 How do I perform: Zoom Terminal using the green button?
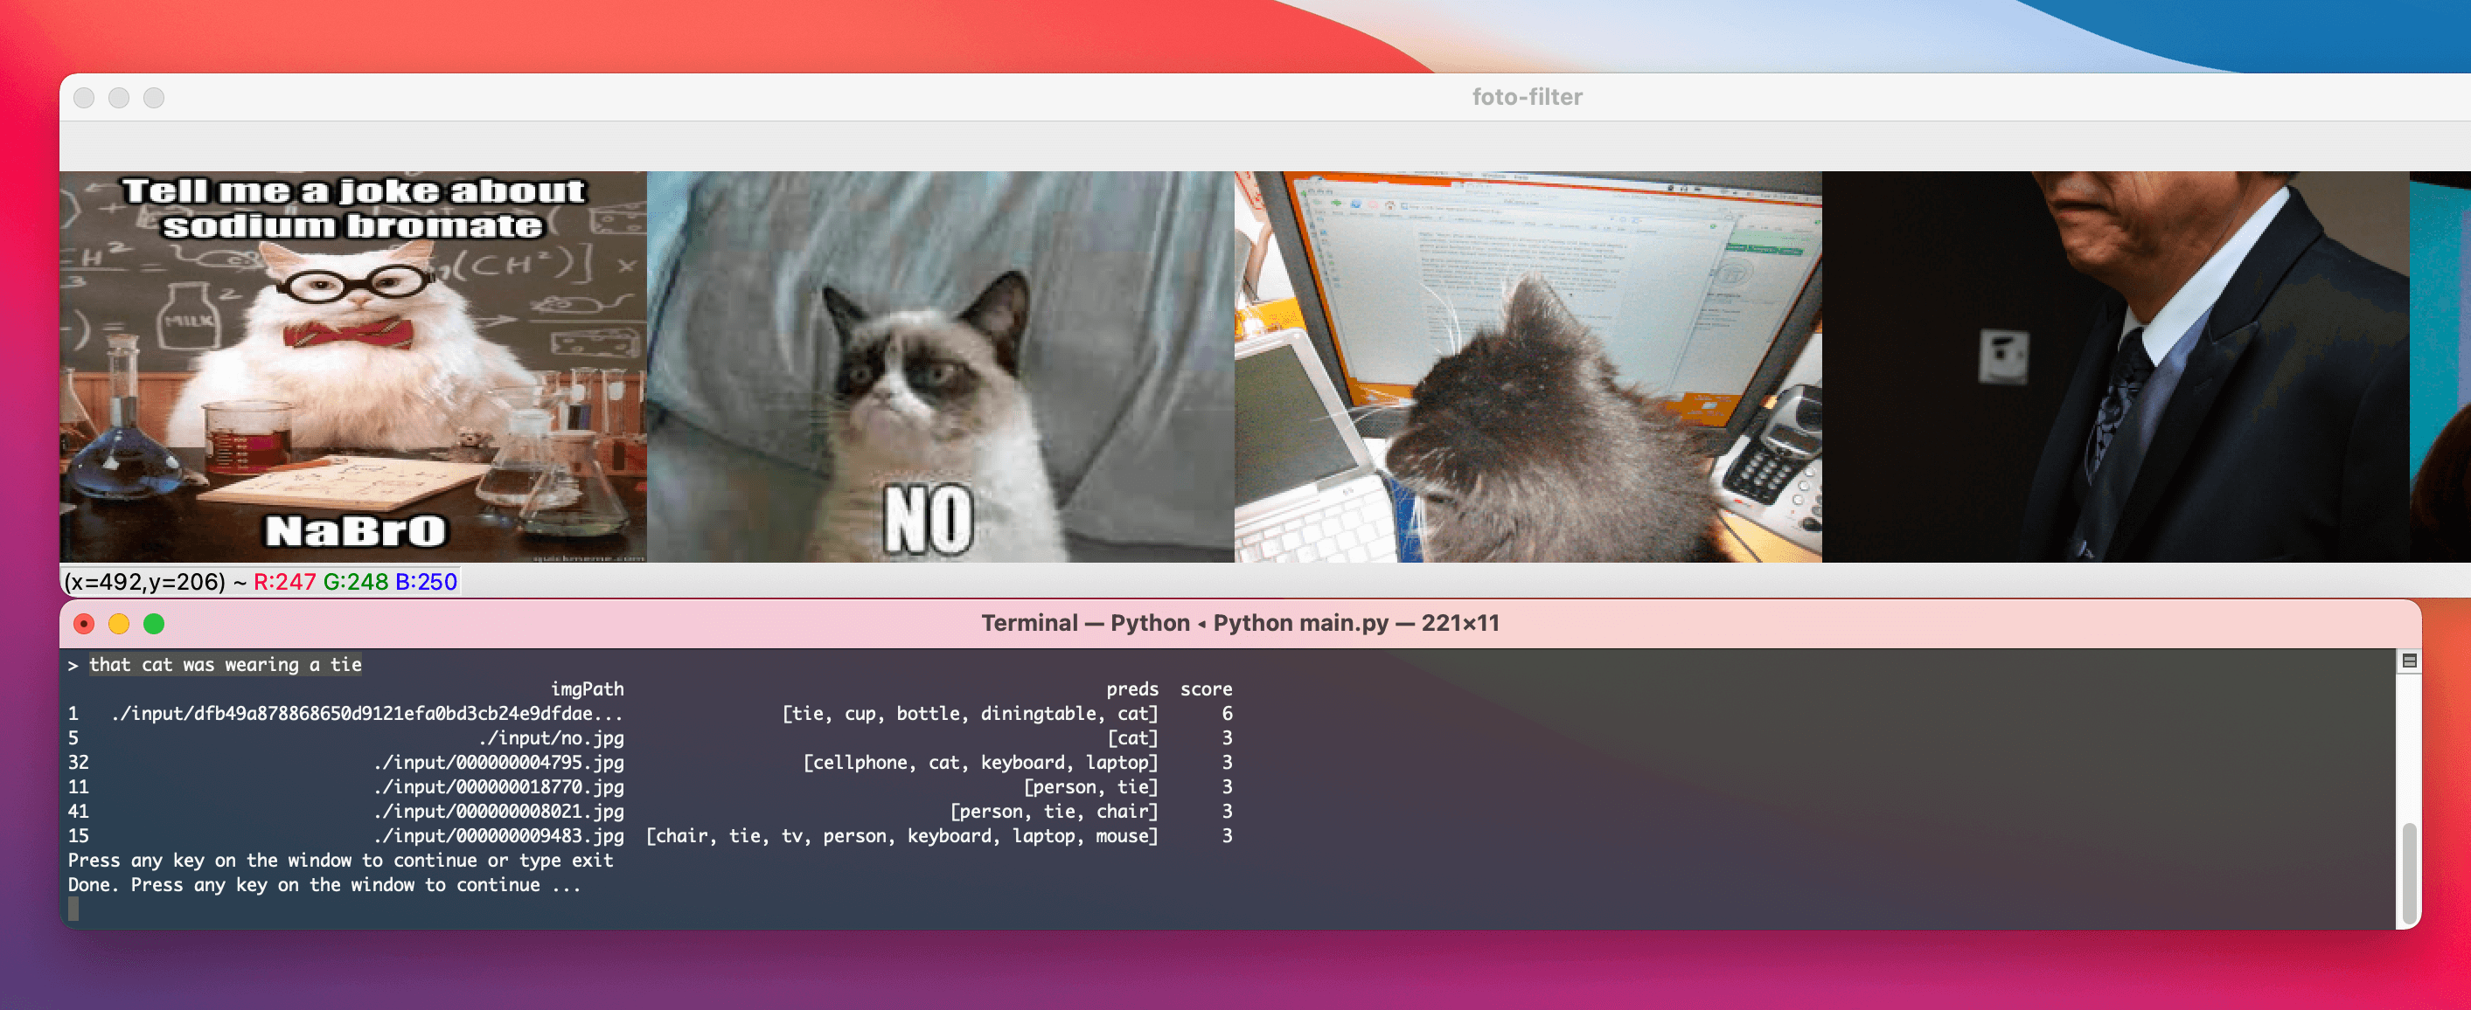[154, 624]
